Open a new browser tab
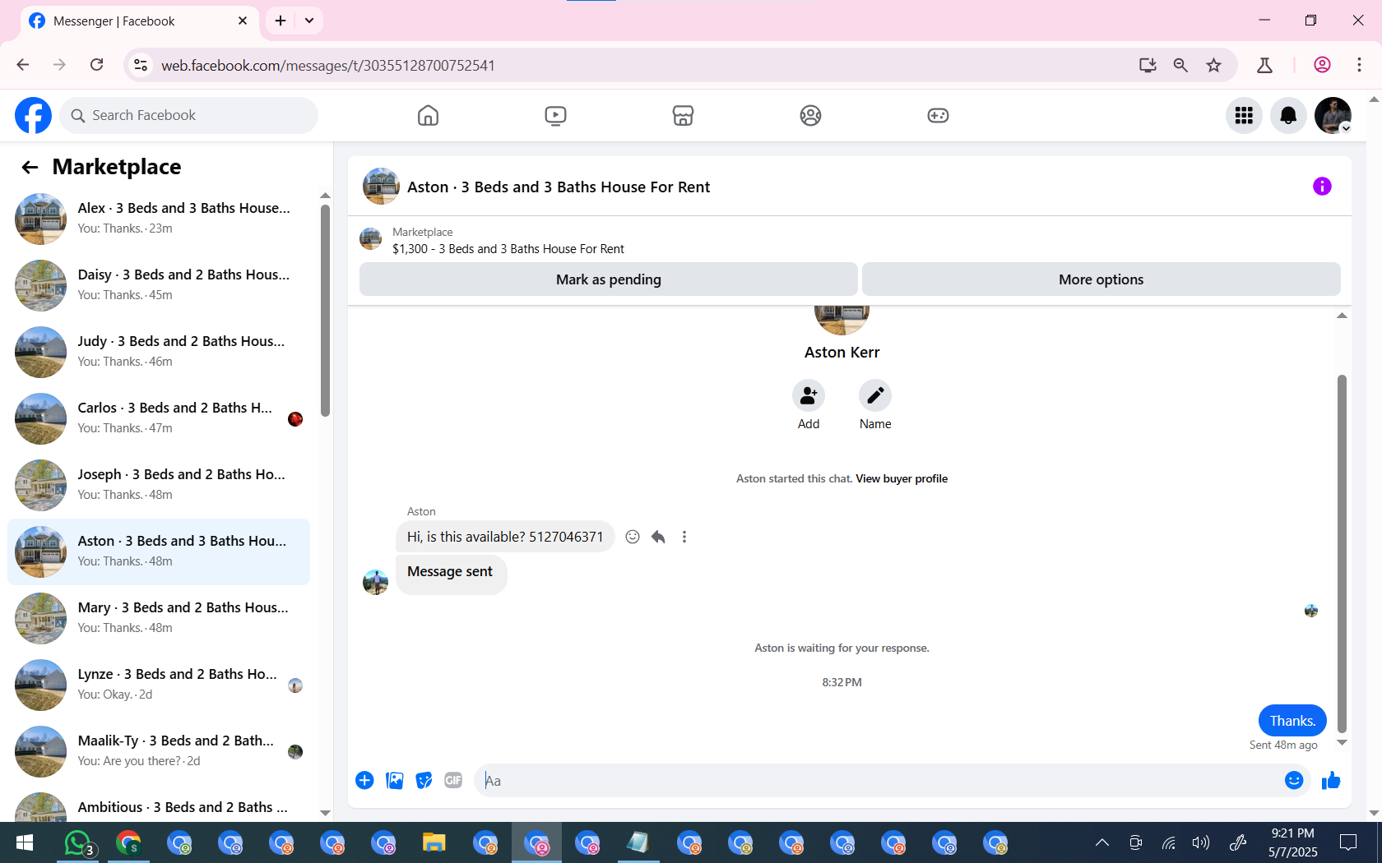Image resolution: width=1382 pixels, height=863 pixels. pos(281,21)
